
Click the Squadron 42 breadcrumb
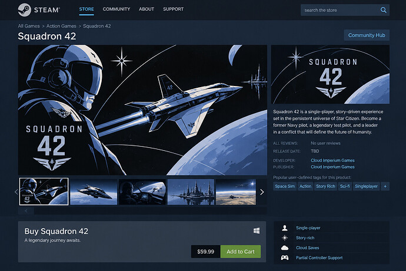97,26
